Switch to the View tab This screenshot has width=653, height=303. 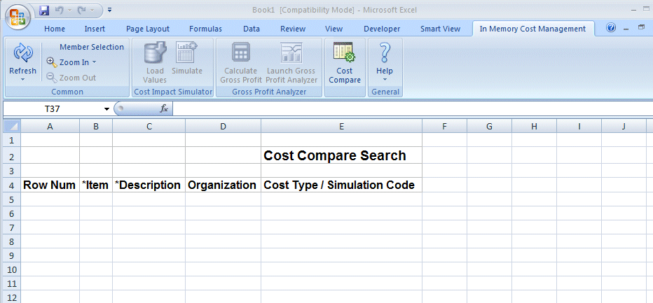pos(334,29)
